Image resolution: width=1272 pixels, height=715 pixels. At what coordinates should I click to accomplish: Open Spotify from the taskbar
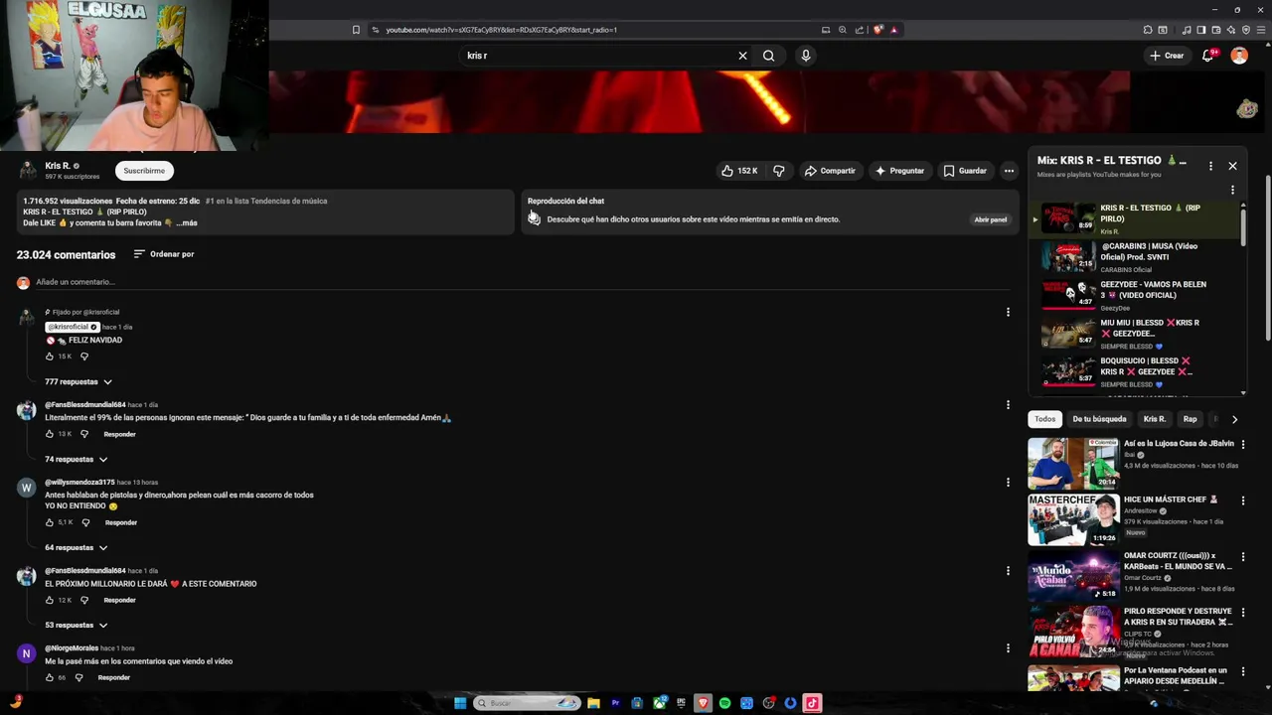point(724,703)
